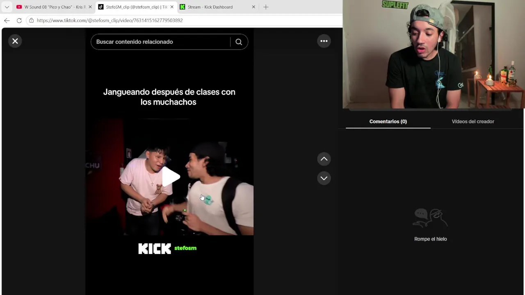Play the video using center play button
Viewport: 525px width, 295px height.
point(170,177)
